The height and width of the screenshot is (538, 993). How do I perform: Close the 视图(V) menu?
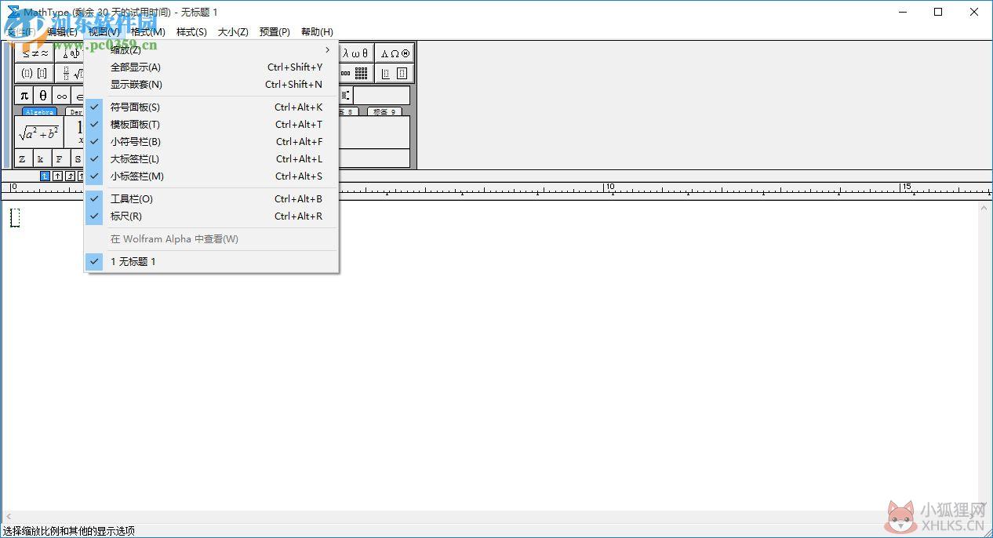coord(104,32)
